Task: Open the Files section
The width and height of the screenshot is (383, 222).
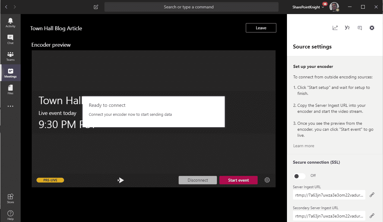Action: pos(10,89)
